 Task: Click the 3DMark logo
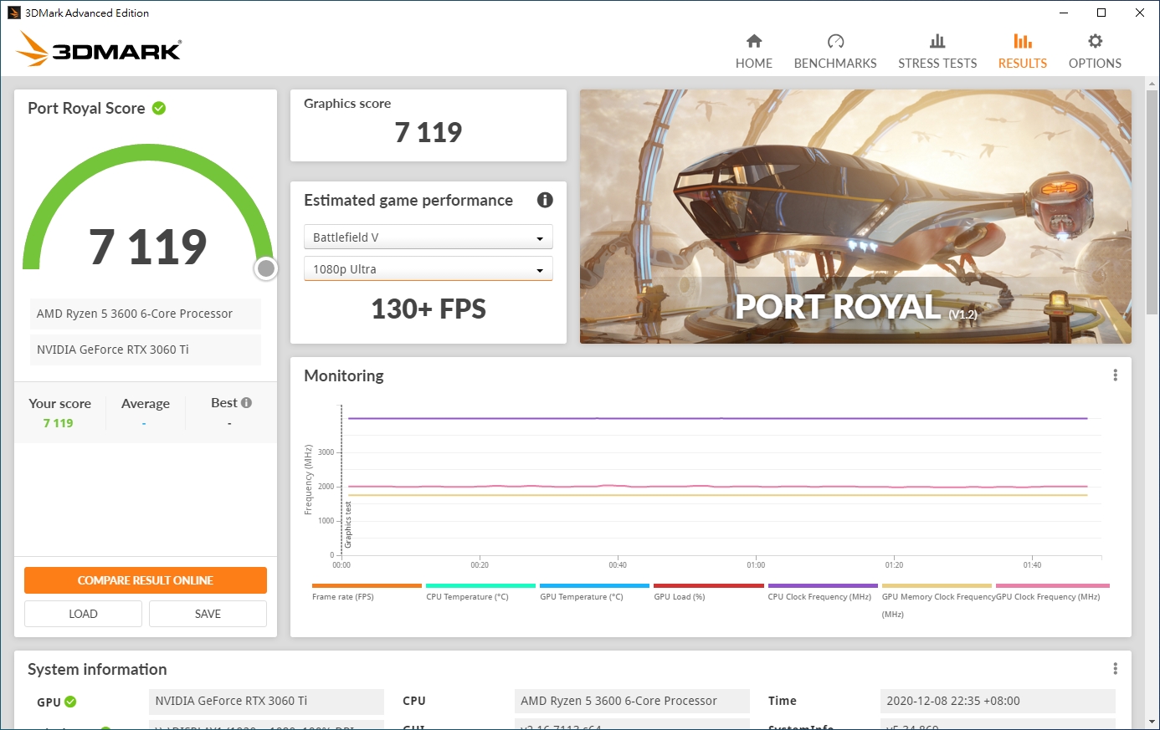[x=99, y=49]
